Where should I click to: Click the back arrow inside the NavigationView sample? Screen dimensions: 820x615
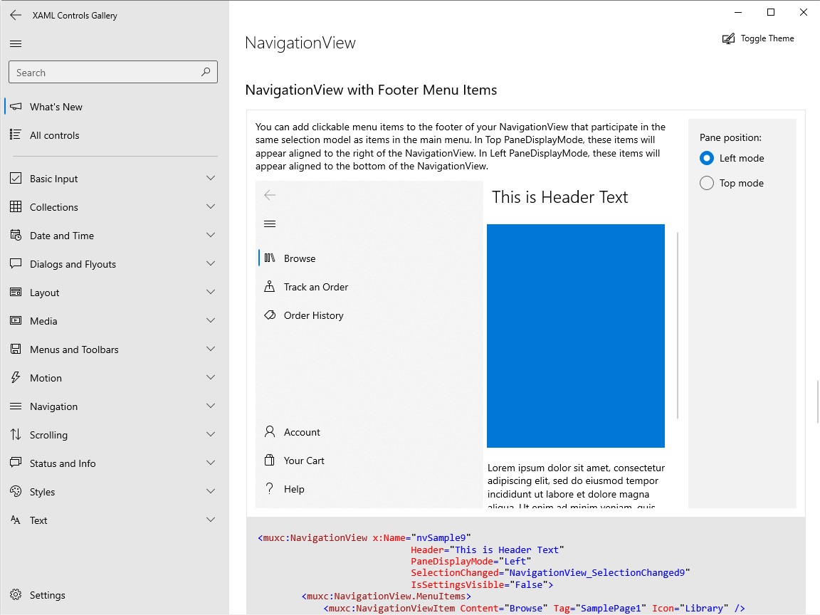[270, 194]
